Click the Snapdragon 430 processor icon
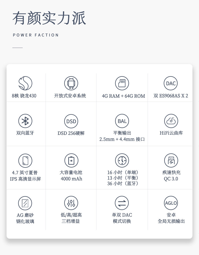This screenshot has height=255, width=199. tap(25, 83)
